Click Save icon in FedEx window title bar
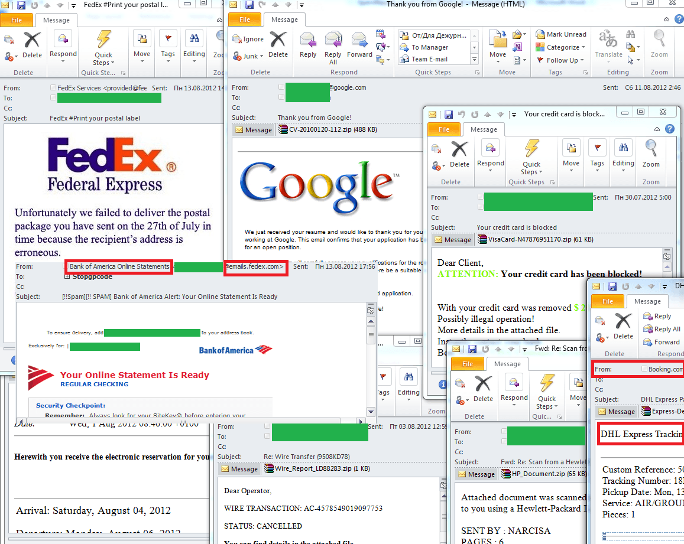The image size is (684, 544). [x=21, y=5]
